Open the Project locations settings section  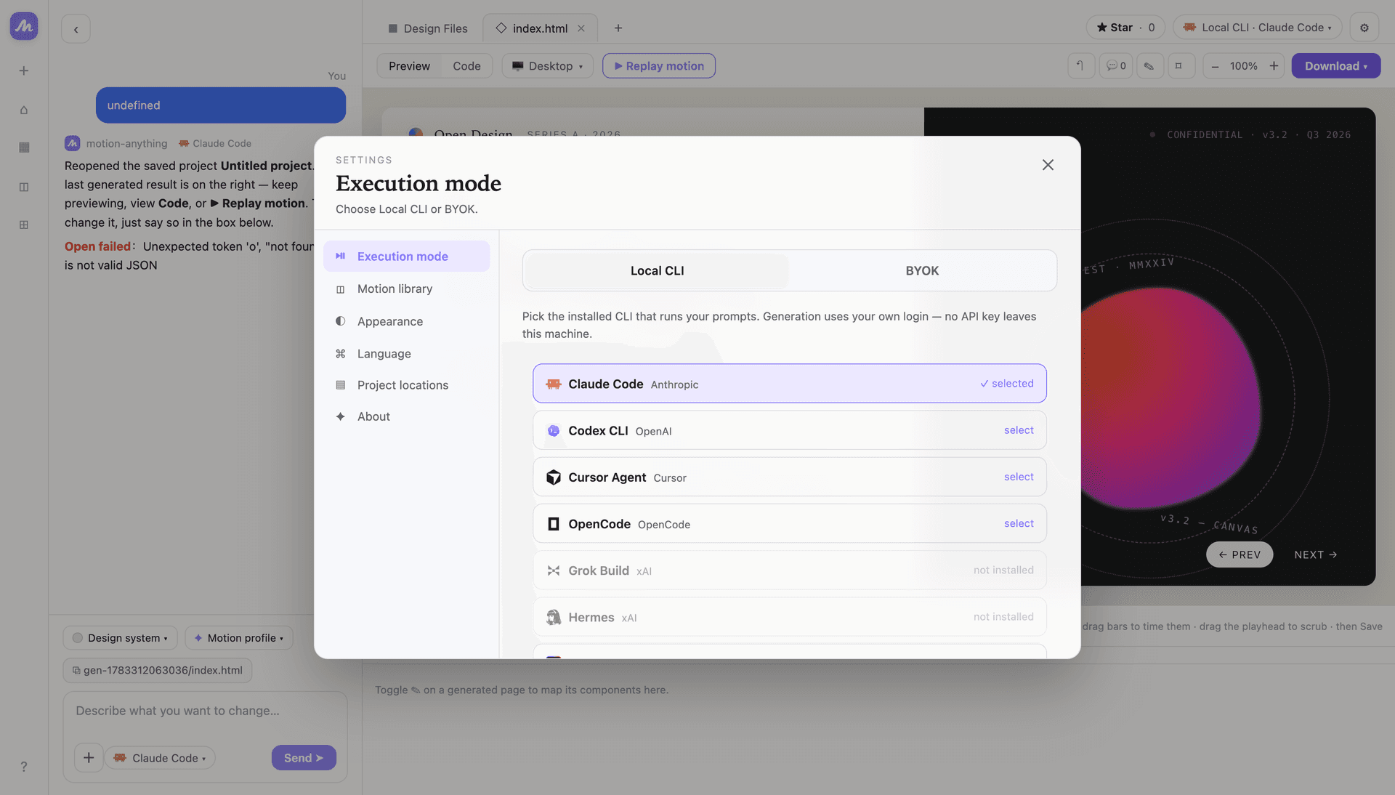click(x=406, y=385)
